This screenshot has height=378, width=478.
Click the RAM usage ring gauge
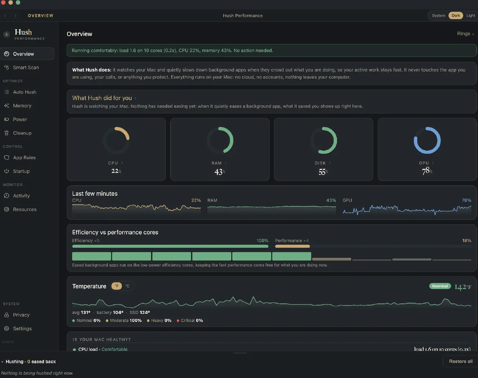point(220,140)
